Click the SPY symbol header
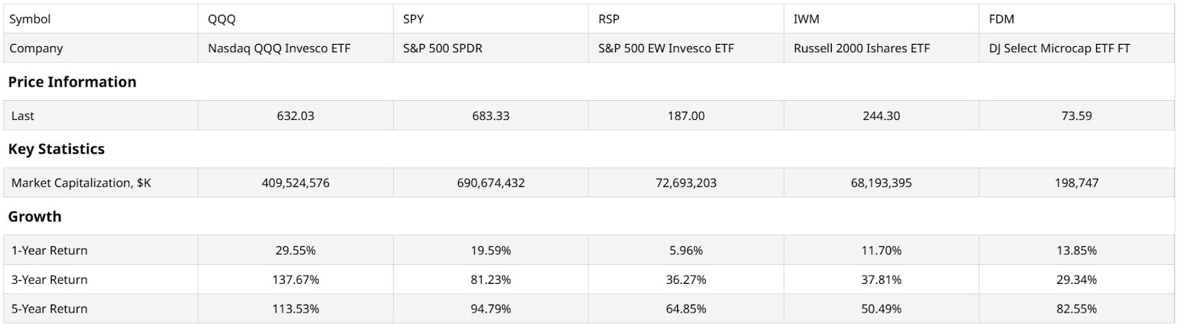 tap(414, 19)
